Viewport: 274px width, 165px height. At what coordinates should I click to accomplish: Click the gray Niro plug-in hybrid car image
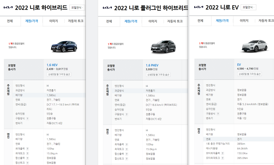[163, 47]
